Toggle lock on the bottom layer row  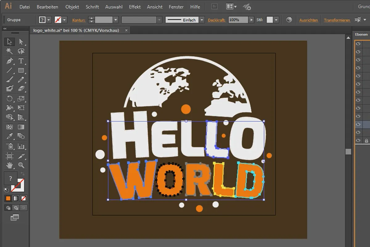(367, 140)
